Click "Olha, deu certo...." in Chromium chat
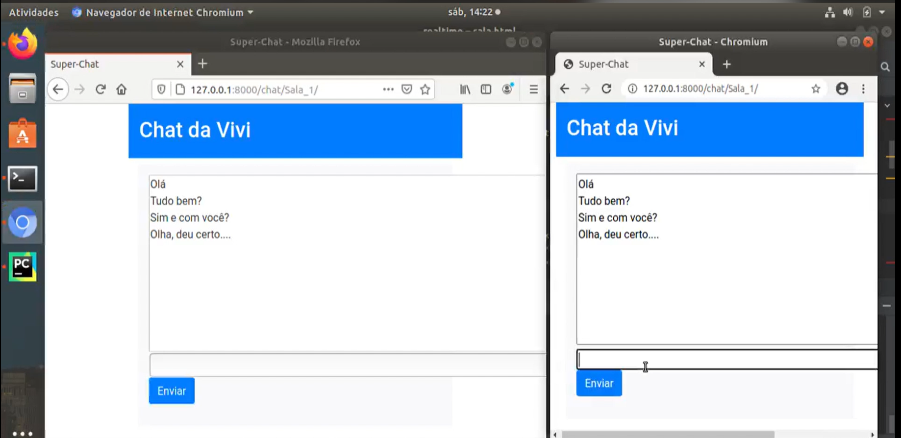Viewport: 901px width, 438px height. click(x=619, y=234)
